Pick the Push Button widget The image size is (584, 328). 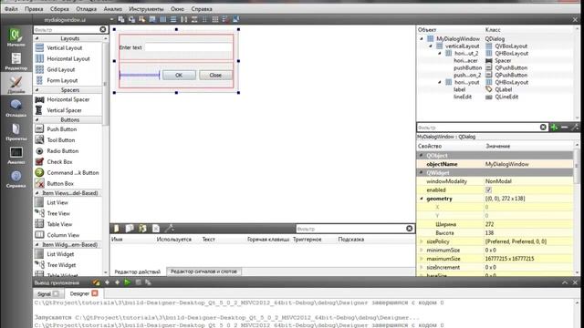(61, 129)
